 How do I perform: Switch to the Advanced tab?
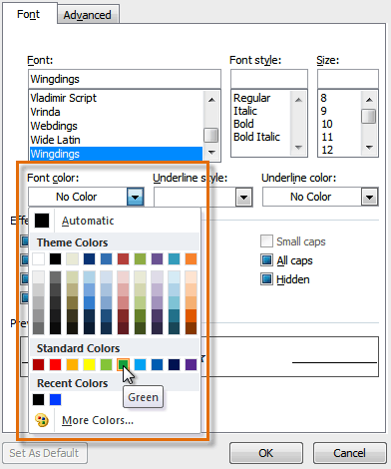[88, 15]
